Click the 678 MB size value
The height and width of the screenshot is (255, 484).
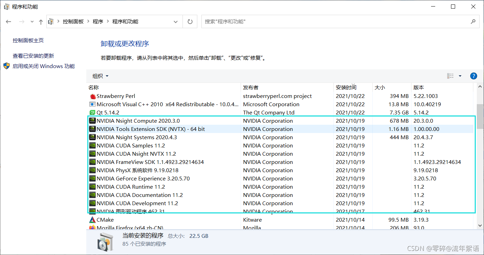(x=399, y=121)
